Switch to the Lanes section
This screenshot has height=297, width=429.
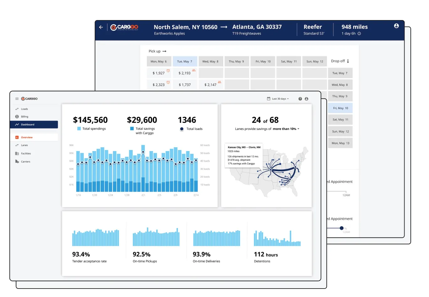(x=24, y=145)
